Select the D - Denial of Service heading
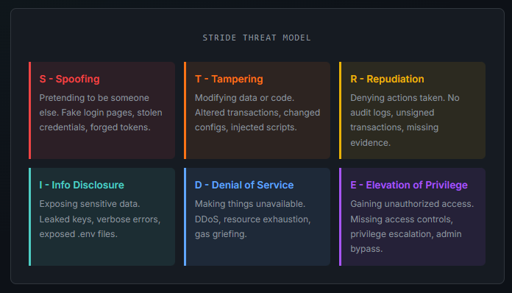 [244, 186]
